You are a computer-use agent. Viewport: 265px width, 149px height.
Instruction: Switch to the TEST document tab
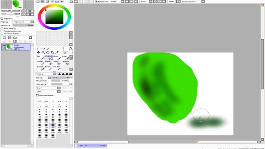pos(90,145)
